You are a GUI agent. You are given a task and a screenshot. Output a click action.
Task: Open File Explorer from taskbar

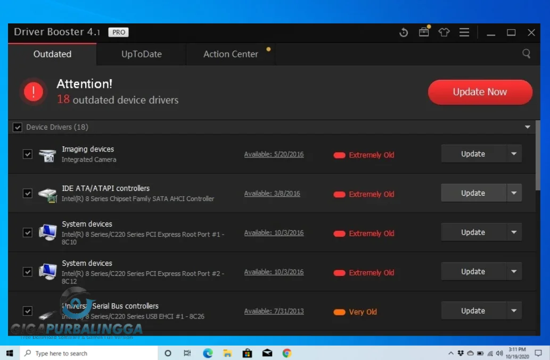click(227, 353)
